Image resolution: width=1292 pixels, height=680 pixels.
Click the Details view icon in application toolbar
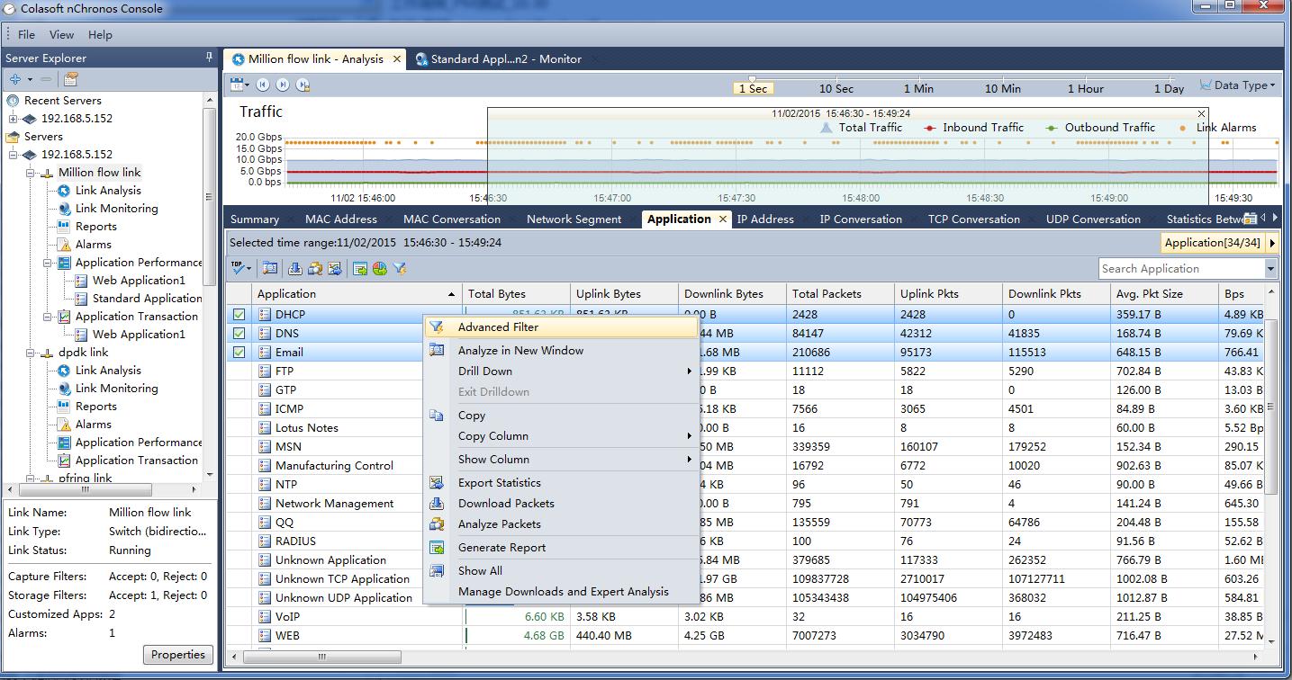point(269,268)
